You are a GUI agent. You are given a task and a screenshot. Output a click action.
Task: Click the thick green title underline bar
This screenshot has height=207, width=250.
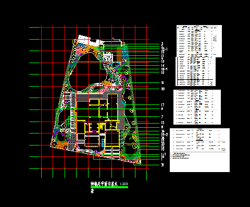[109, 187]
